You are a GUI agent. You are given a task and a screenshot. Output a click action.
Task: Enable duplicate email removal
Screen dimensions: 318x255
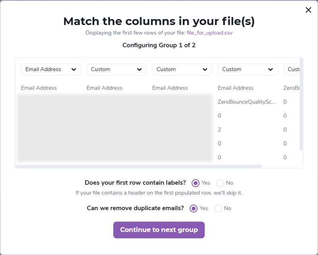(194, 208)
